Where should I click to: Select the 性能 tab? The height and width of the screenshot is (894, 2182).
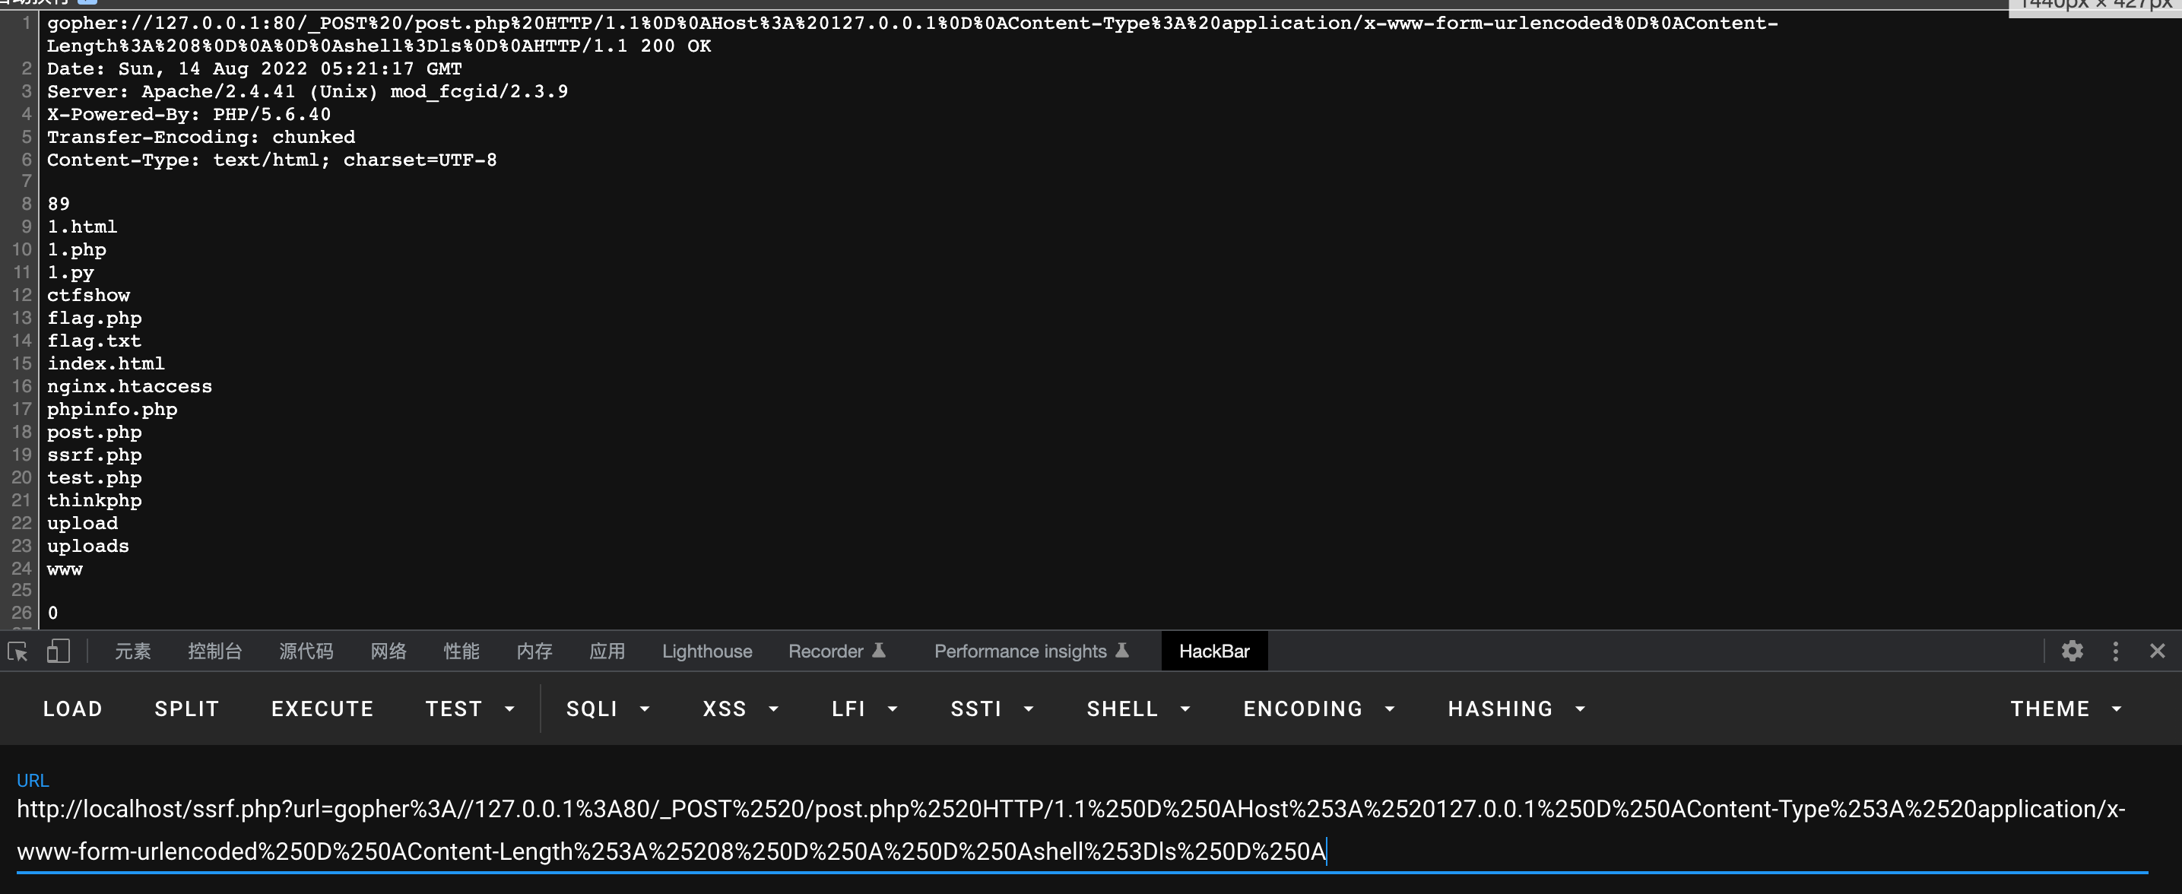coord(461,651)
